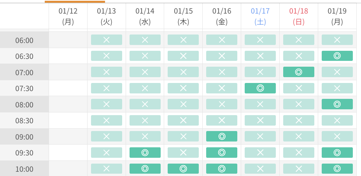This screenshot has width=361, height=176.
Task: Pick the 10:00 slot on 01/16
Action: pyautogui.click(x=222, y=169)
